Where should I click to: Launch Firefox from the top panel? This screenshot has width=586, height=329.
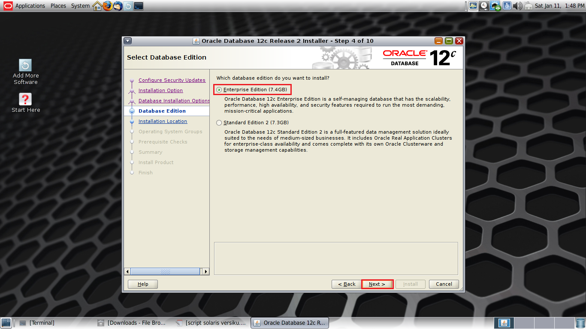(108, 6)
